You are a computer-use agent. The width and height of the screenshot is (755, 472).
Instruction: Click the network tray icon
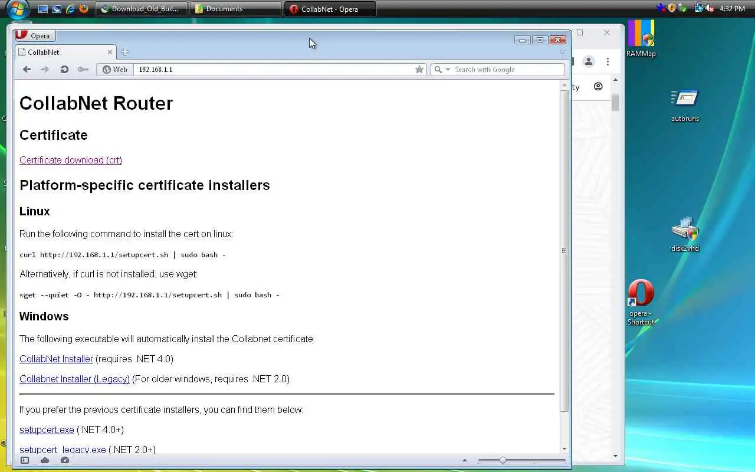pyautogui.click(x=699, y=8)
